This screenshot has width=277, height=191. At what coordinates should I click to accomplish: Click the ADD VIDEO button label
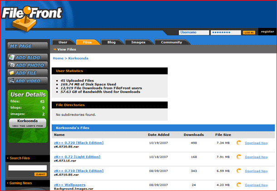click(28, 81)
